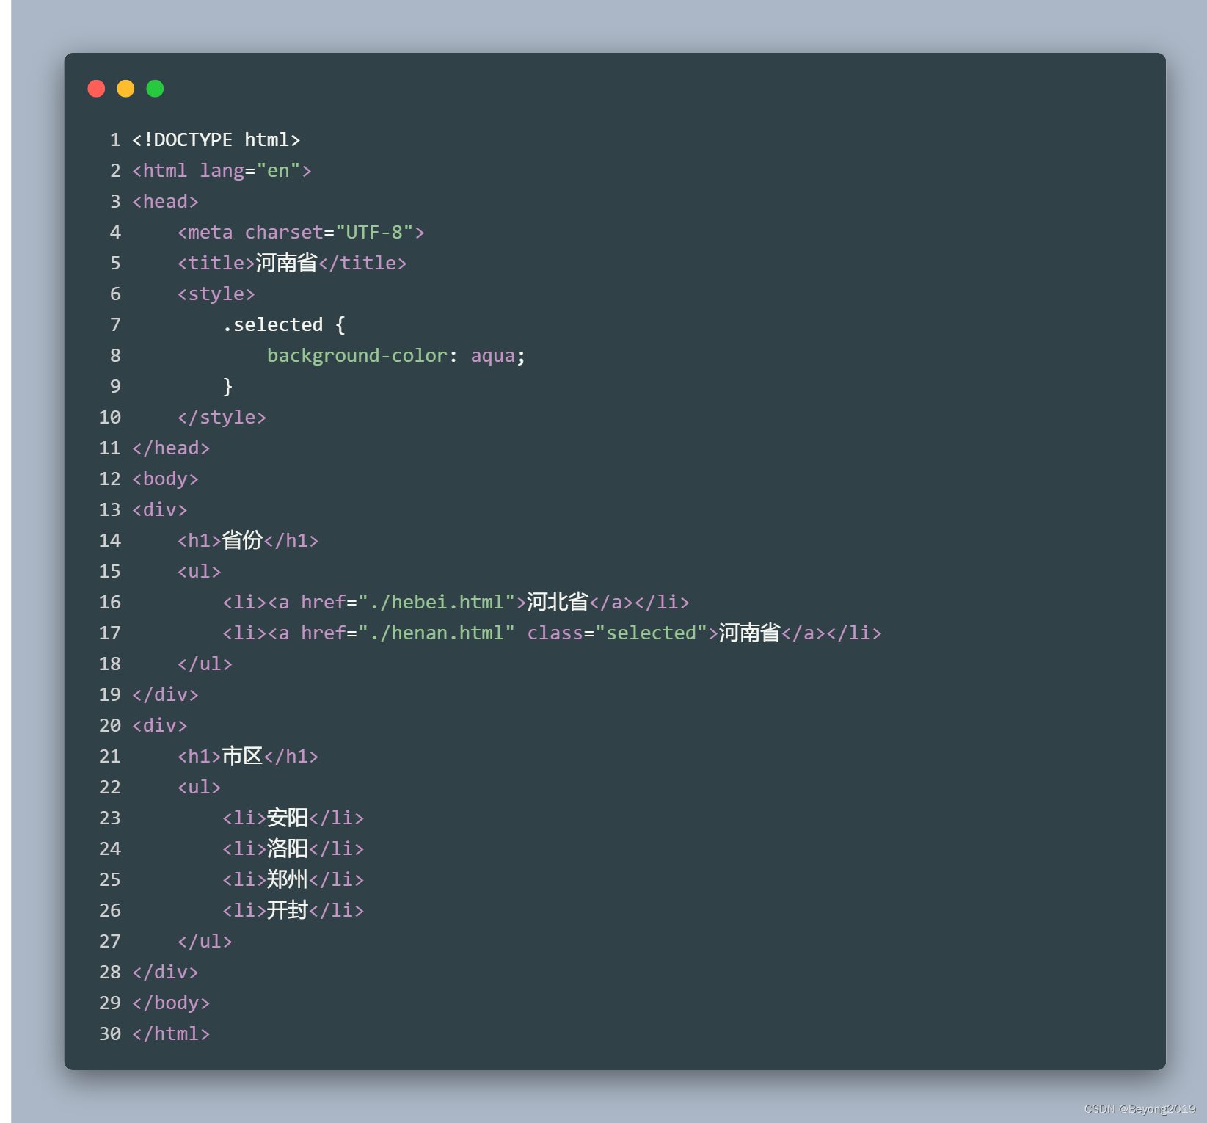
Task: Click the '</ul>' tag on line 18
Action: click(205, 664)
